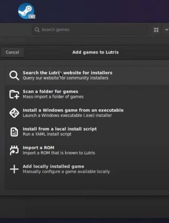
Task: Choose Search the Lutris website for installers
Action: [67, 72]
